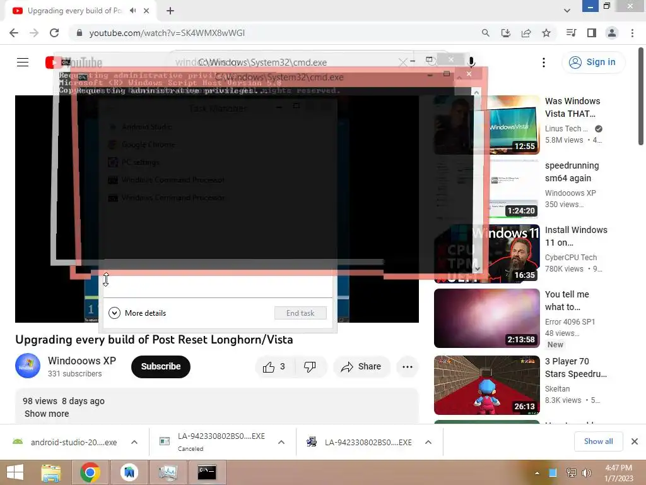Like the video thumbs up

coord(274,367)
